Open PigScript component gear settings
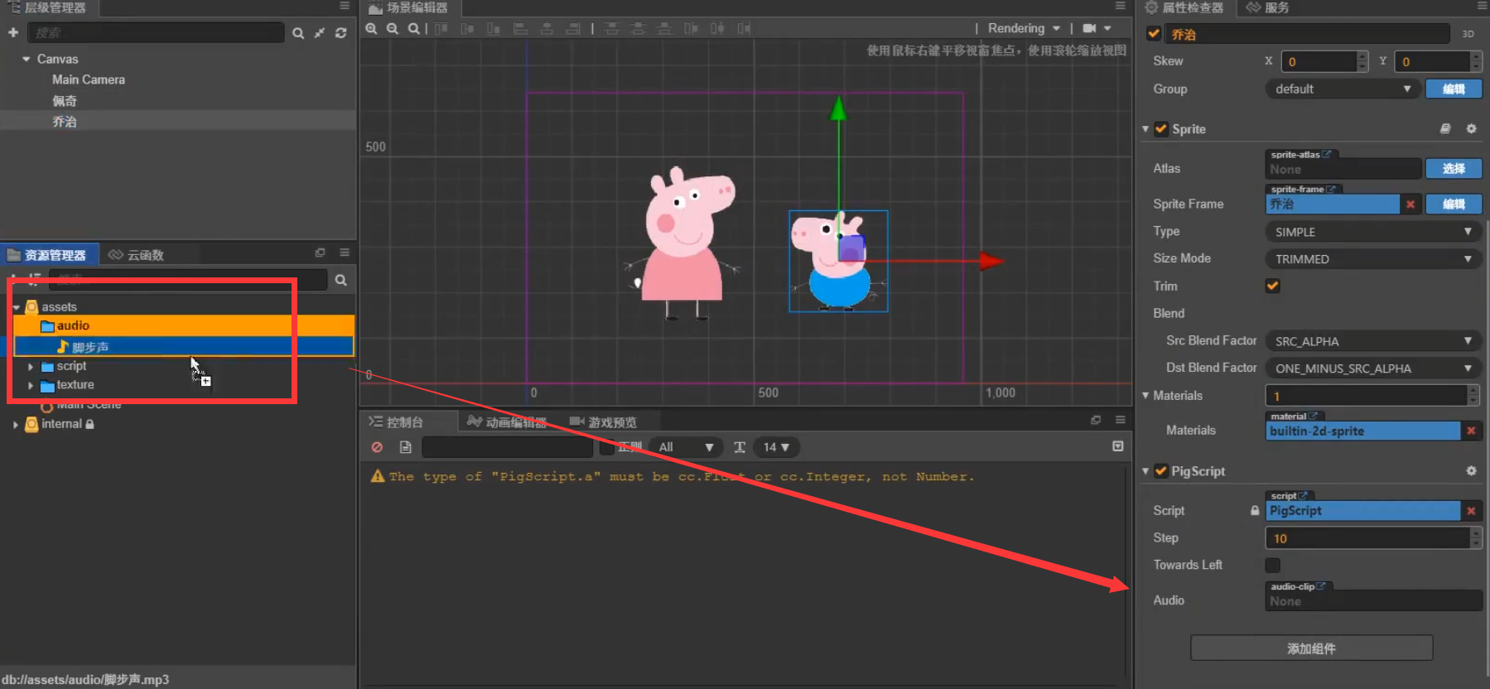 (x=1471, y=470)
